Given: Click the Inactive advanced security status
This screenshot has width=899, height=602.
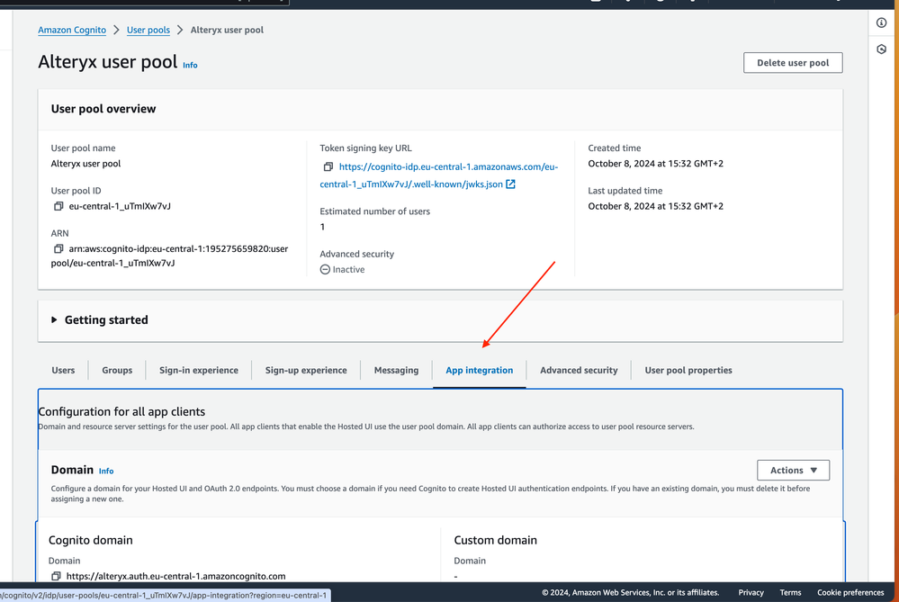Looking at the screenshot, I should tap(342, 269).
